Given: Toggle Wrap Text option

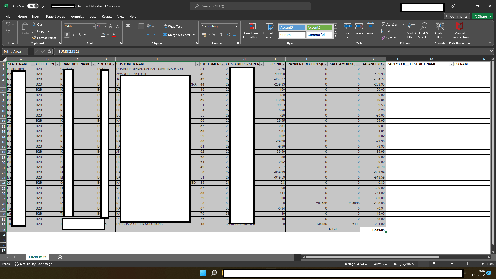Looking at the screenshot, I should (172, 26).
